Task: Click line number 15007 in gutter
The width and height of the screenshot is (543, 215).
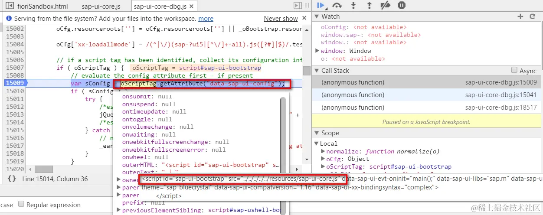Action: click(15, 68)
